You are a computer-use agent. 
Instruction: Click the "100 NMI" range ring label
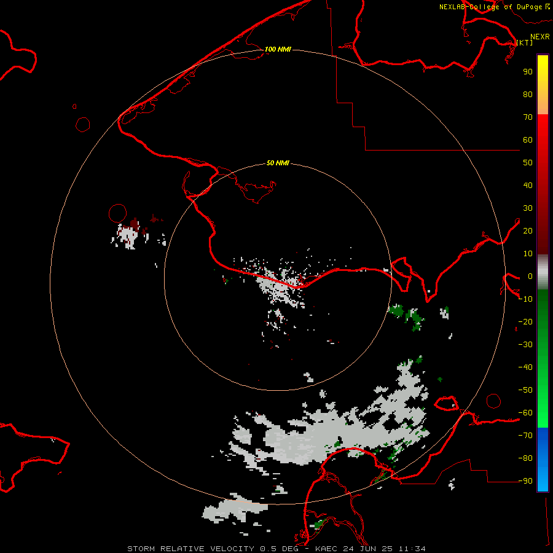pyautogui.click(x=278, y=49)
